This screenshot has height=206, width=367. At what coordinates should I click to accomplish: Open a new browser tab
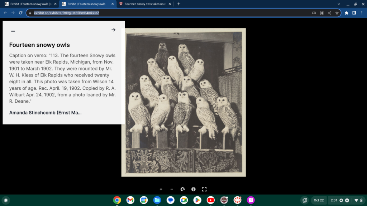pyautogui.click(x=179, y=4)
